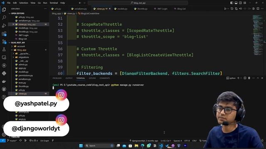Click master branch in status bar

point(12,141)
